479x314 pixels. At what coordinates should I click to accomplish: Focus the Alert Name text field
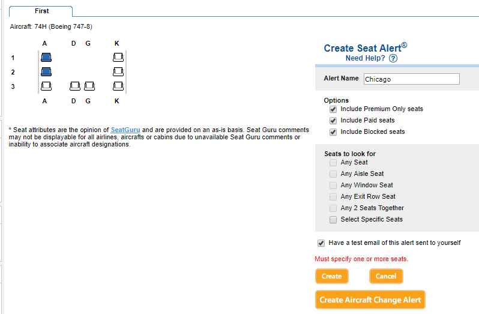[411, 79]
